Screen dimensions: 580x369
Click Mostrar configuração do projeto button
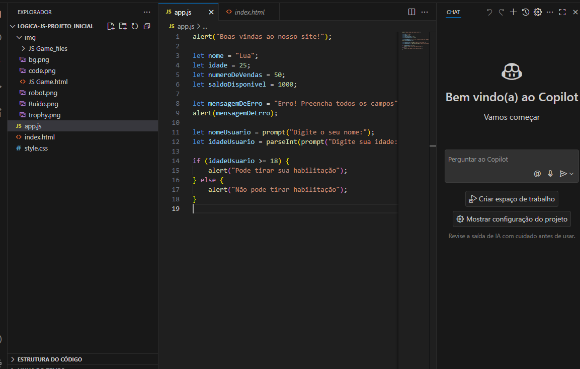click(512, 219)
